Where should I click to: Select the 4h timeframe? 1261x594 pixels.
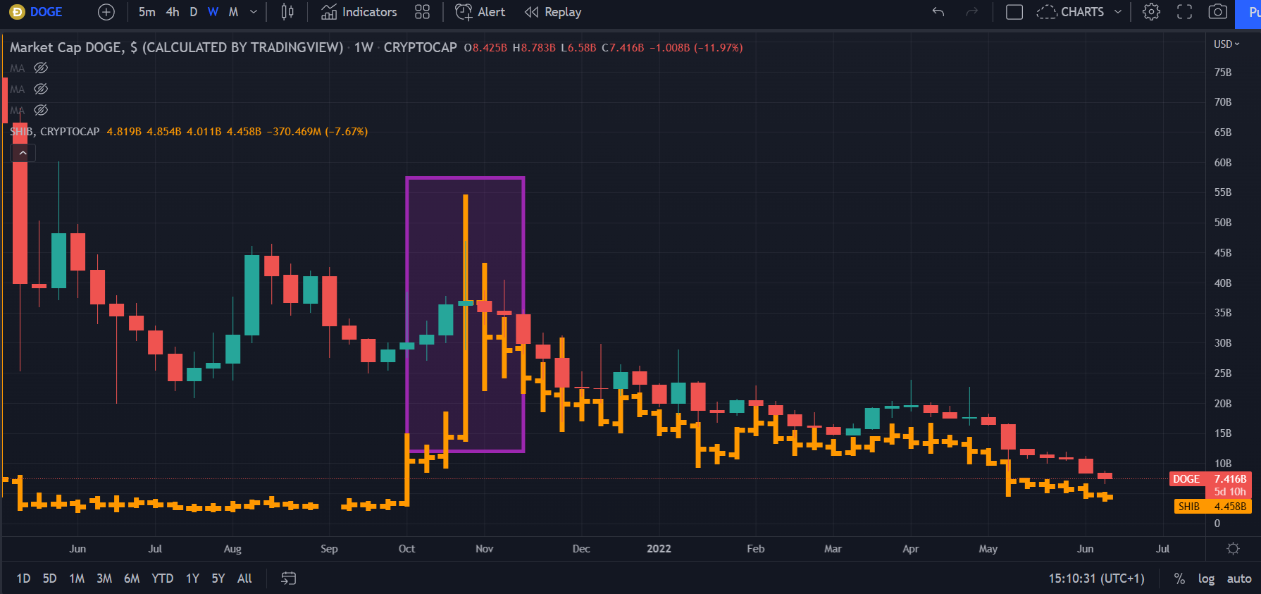(173, 12)
